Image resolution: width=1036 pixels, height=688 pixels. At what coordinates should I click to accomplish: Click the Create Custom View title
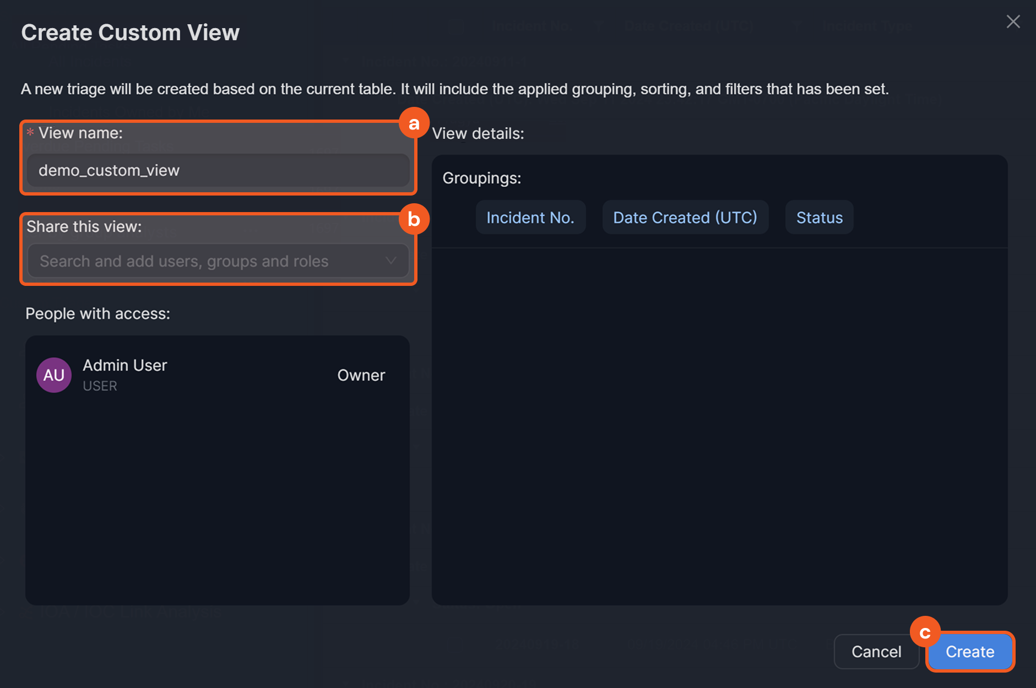[131, 32]
